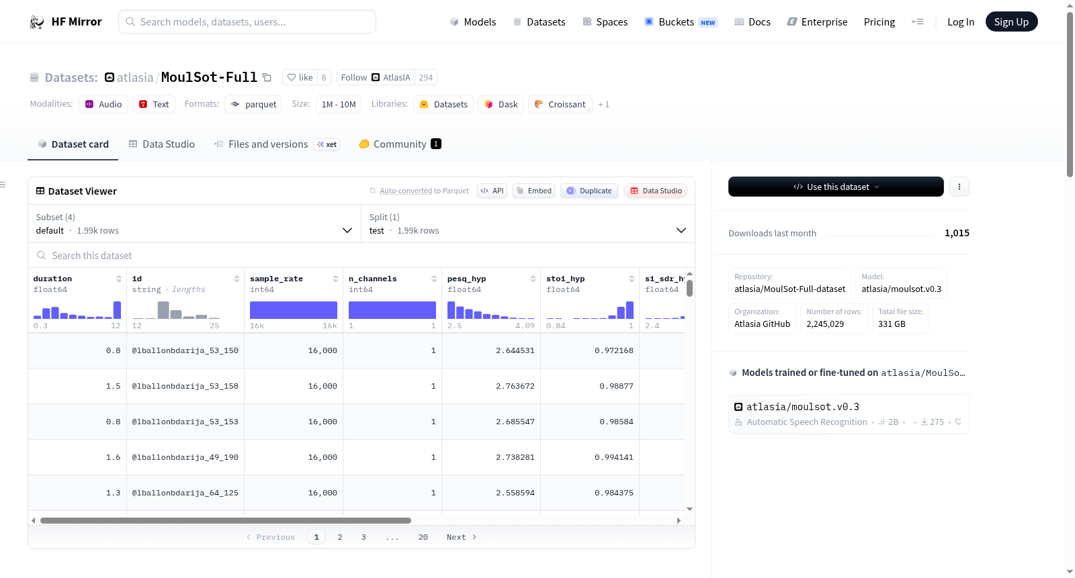Open the Community tab
This screenshot has width=1075, height=578.
coord(400,144)
